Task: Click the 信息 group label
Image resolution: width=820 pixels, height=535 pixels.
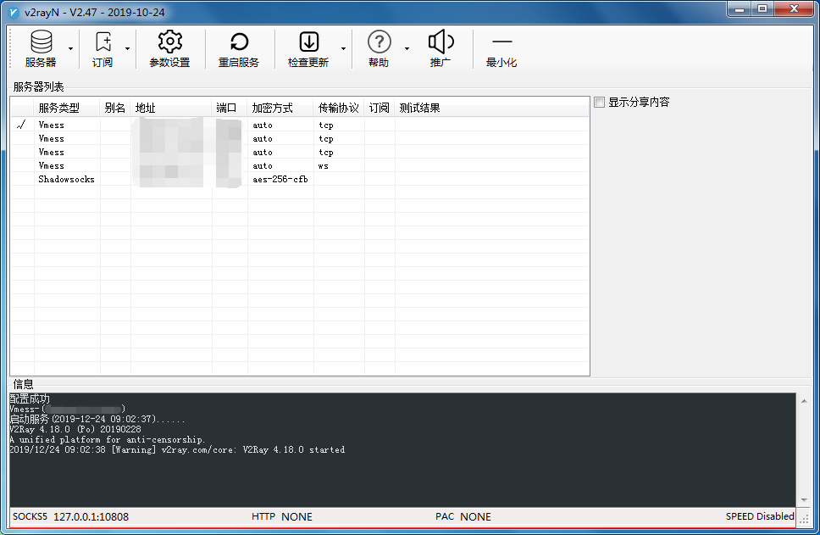Action: pyautogui.click(x=23, y=384)
